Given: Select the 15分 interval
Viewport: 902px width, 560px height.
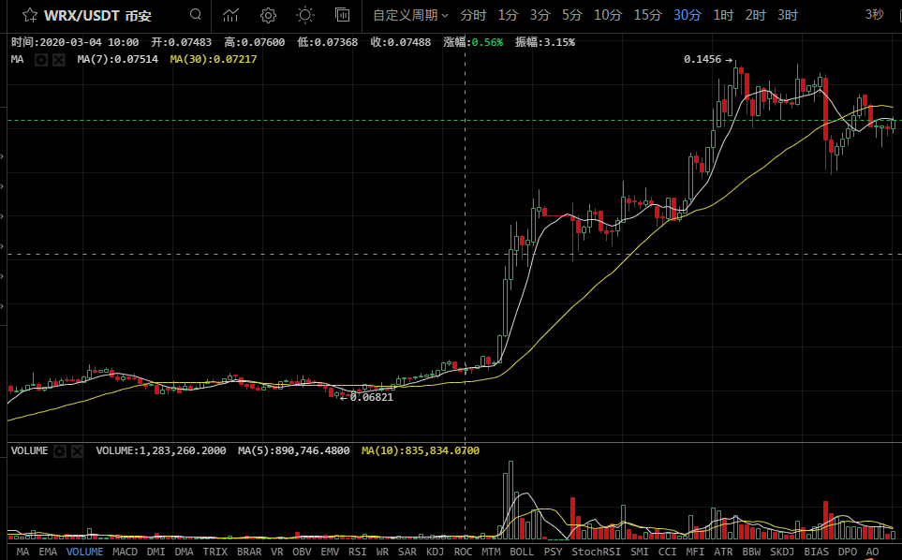Looking at the screenshot, I should click(648, 15).
